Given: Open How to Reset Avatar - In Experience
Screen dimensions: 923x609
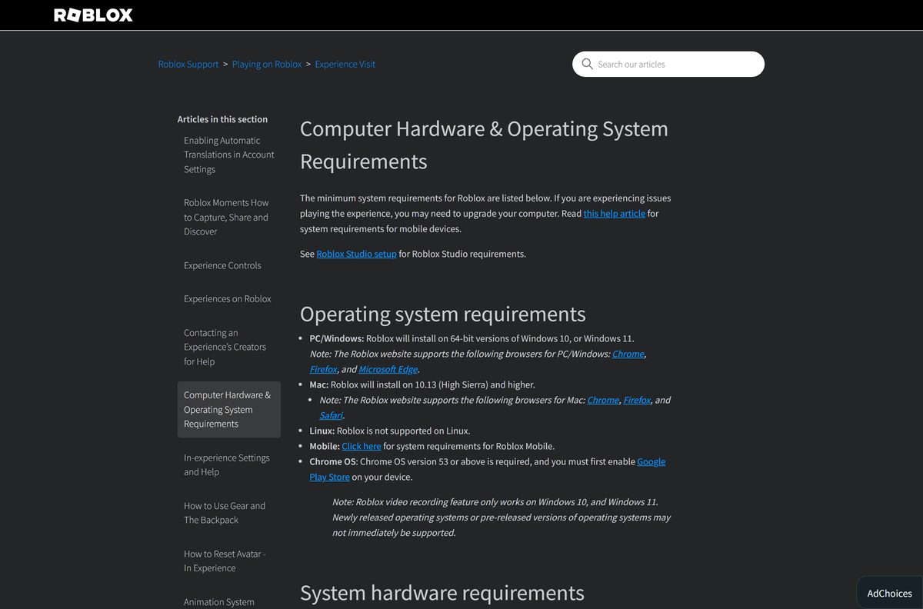Looking at the screenshot, I should pyautogui.click(x=225, y=561).
